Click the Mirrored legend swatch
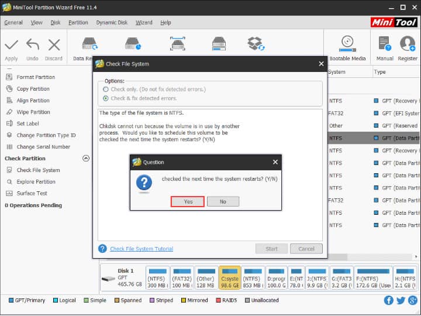 (x=184, y=300)
